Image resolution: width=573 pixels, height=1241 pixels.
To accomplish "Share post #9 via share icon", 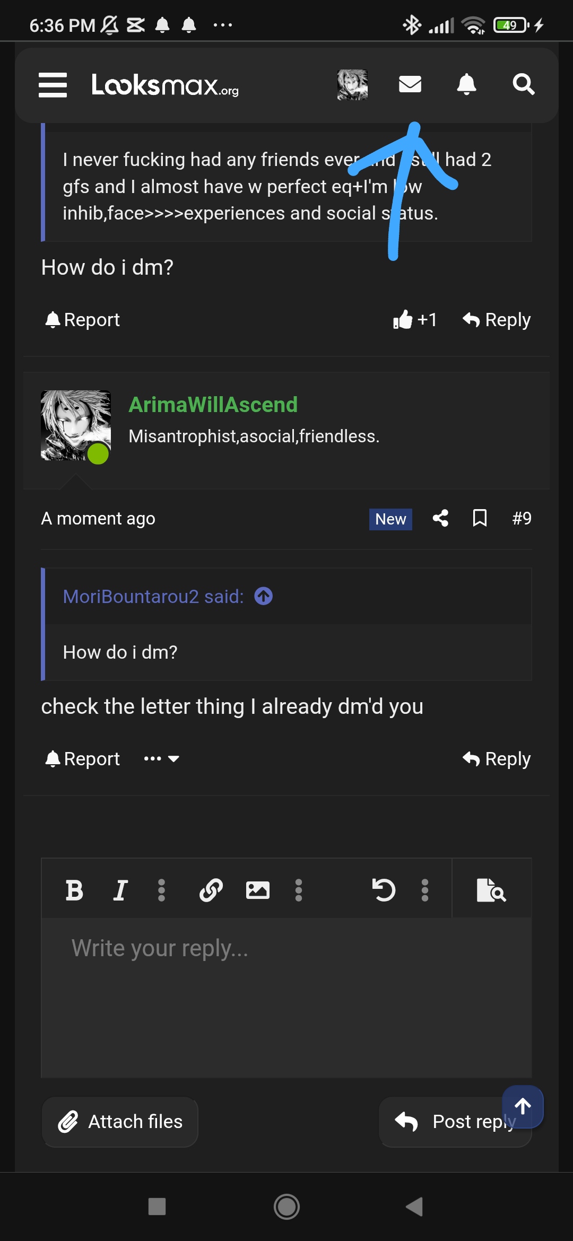I will click(x=440, y=518).
